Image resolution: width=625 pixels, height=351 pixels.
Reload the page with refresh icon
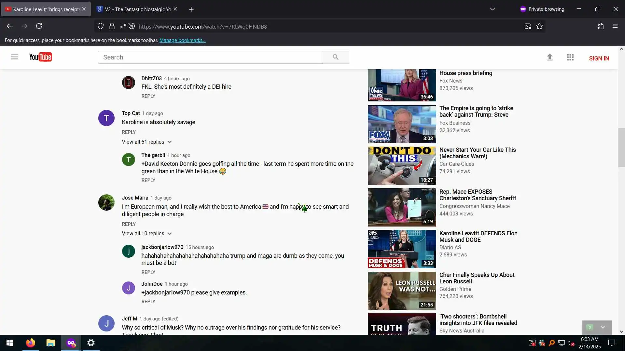click(39, 26)
